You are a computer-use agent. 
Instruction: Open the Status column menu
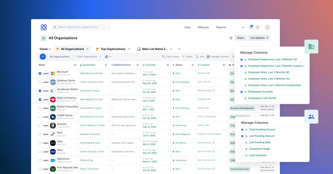coord(193,65)
